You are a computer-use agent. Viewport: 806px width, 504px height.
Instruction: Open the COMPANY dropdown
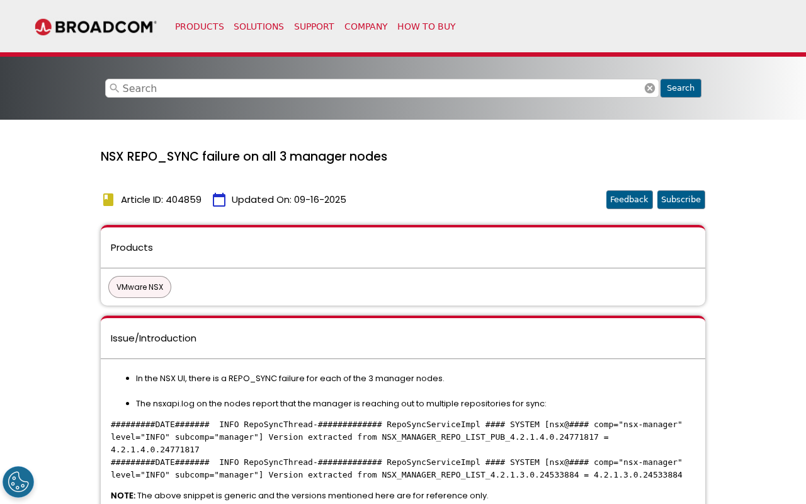coord(366,25)
